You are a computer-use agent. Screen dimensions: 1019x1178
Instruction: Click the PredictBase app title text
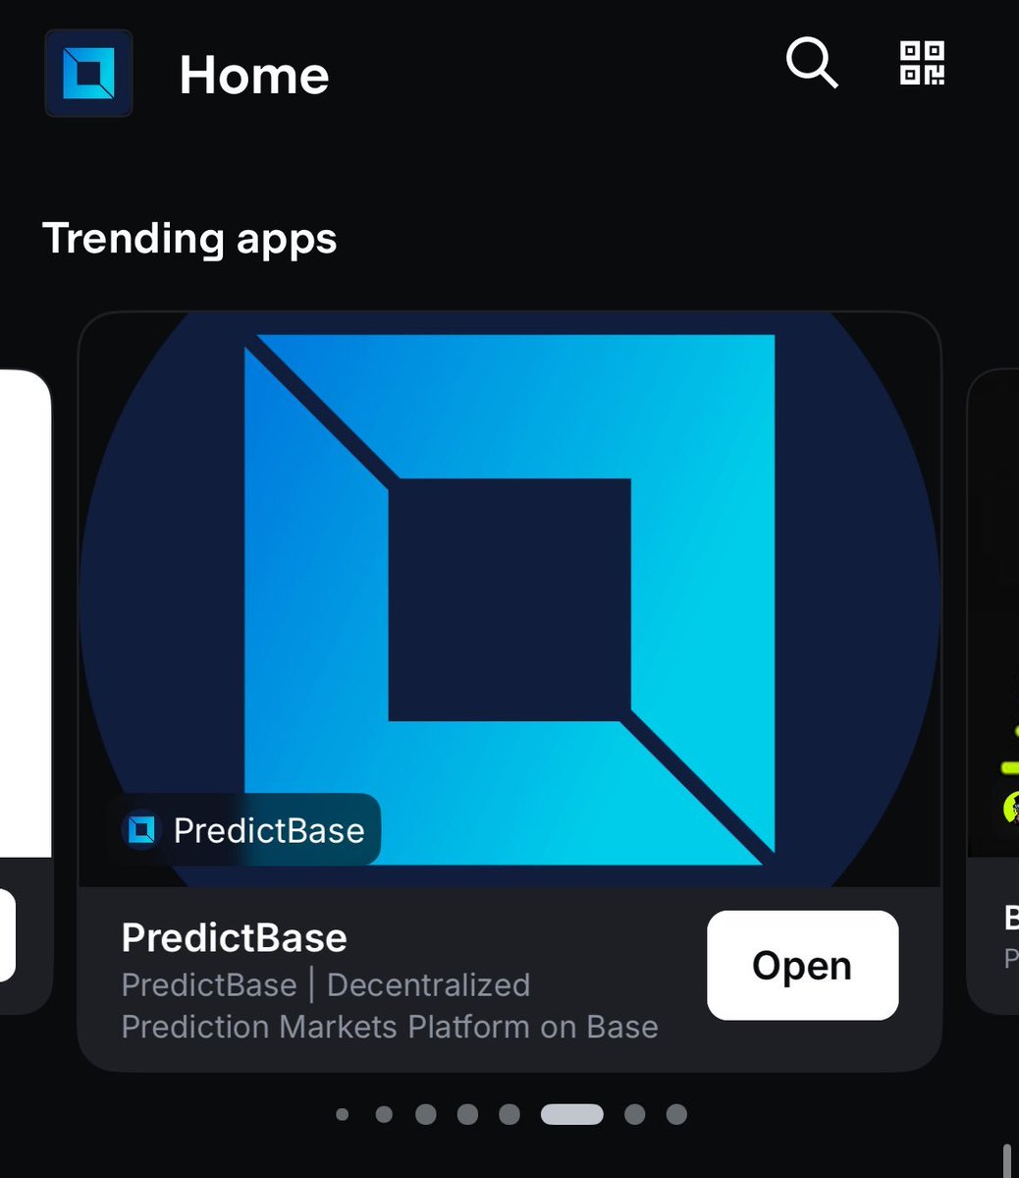pos(235,937)
